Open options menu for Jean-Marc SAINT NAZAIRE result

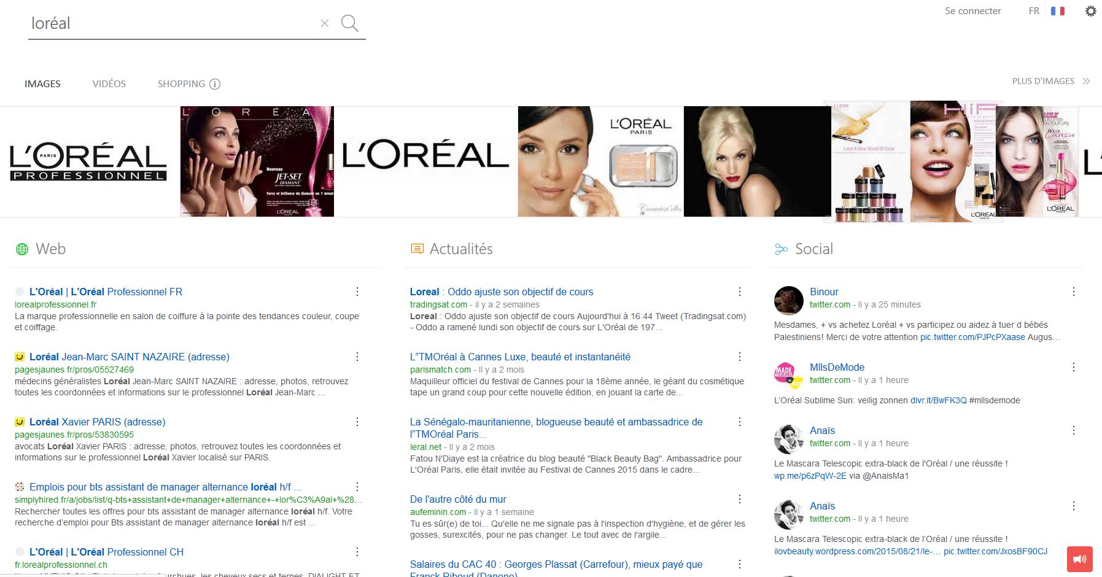click(x=357, y=357)
